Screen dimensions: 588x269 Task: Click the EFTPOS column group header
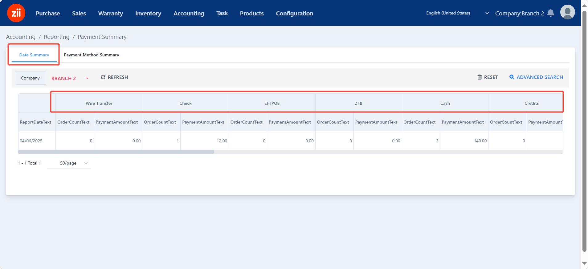pyautogui.click(x=272, y=103)
